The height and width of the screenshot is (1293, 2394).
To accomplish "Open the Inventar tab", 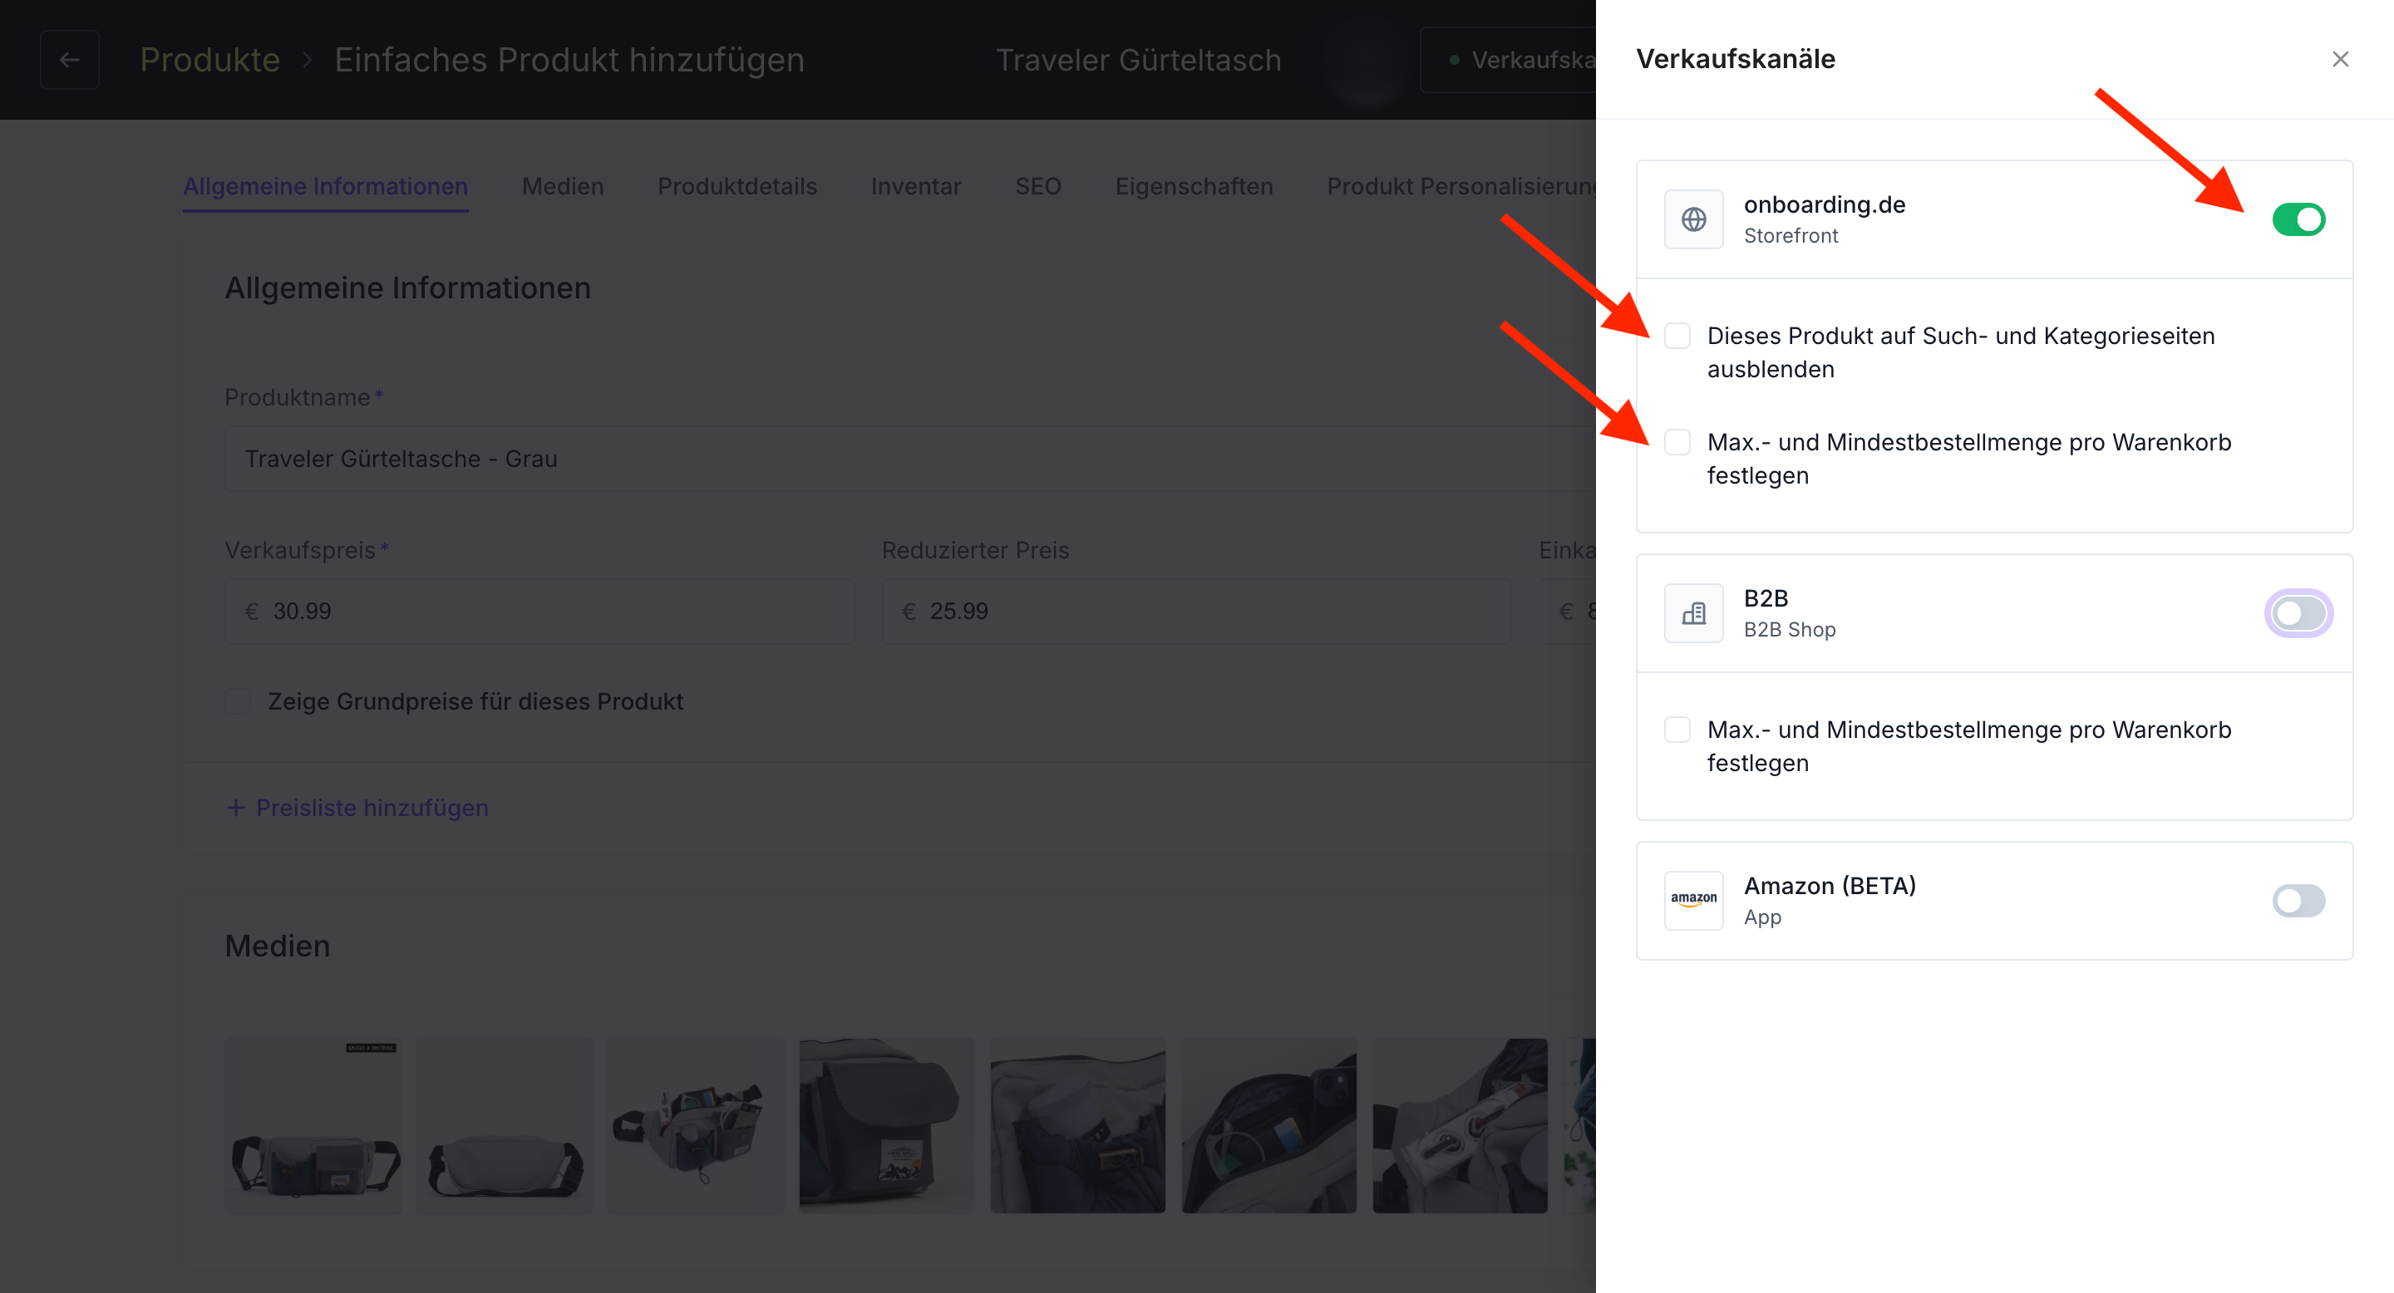I will click(915, 186).
